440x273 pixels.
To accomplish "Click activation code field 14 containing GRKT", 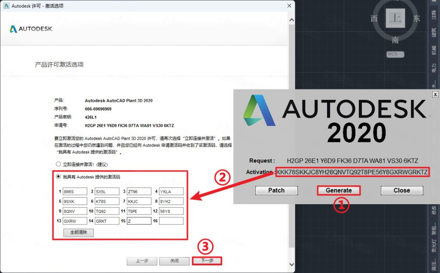I will (107, 221).
